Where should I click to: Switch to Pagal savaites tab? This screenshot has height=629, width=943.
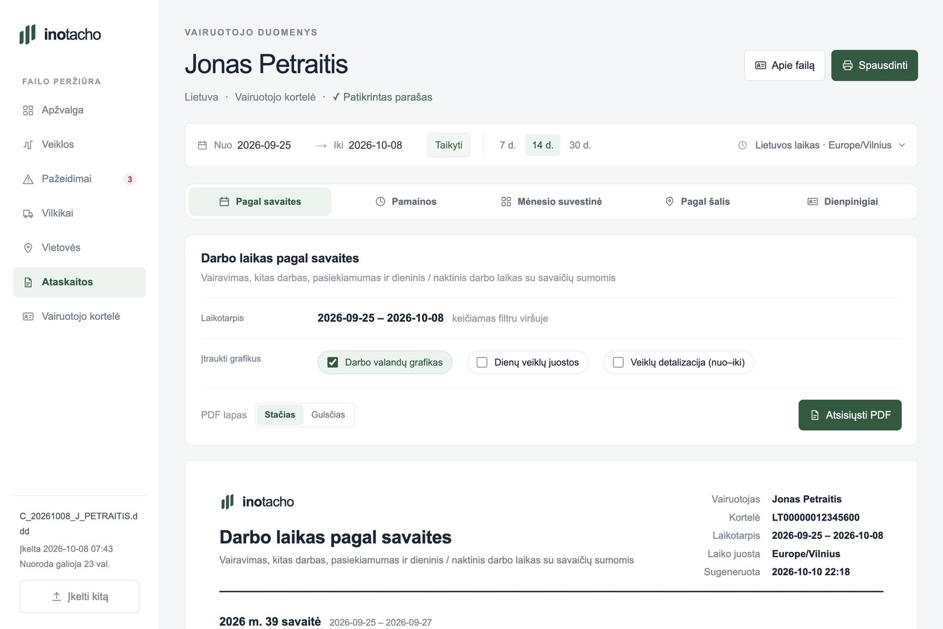tap(260, 202)
